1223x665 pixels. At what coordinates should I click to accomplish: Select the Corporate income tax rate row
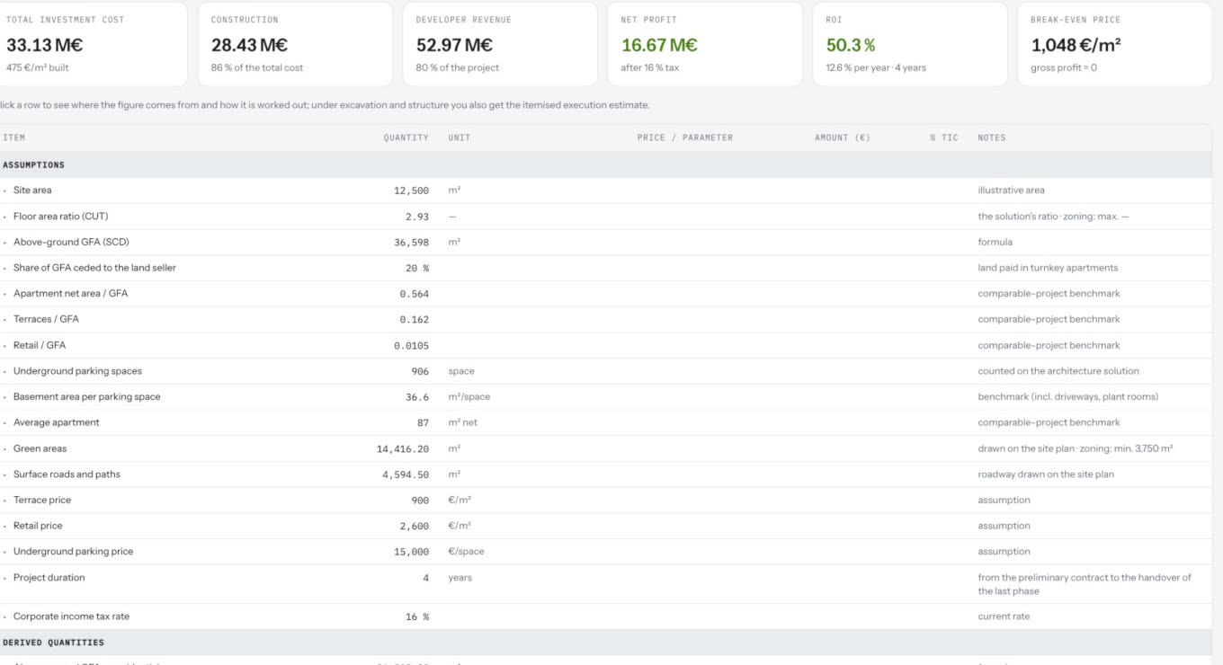[x=605, y=616]
